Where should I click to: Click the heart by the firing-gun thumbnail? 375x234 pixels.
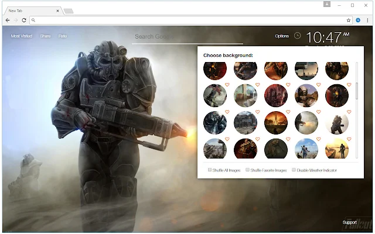[x=318, y=112]
